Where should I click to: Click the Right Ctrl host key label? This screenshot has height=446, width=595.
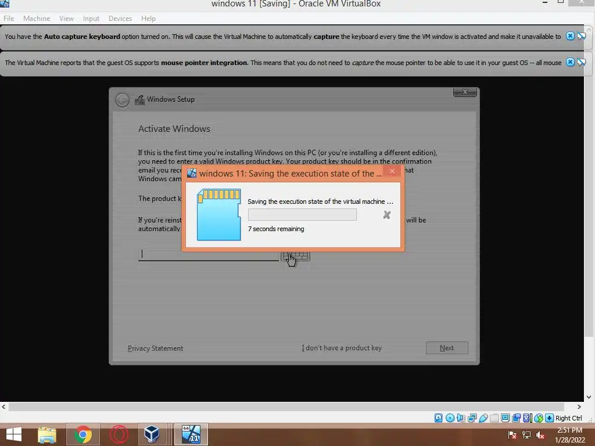click(x=568, y=418)
